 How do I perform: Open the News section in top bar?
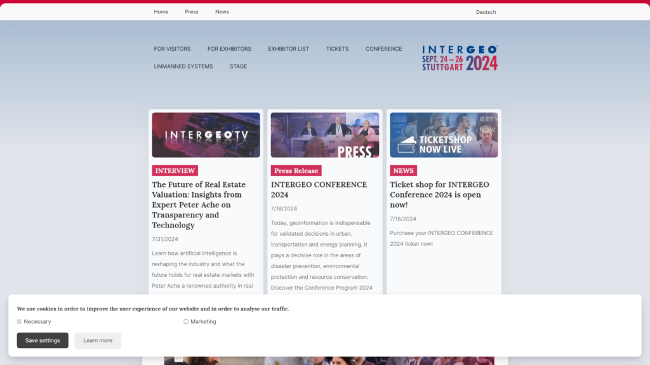click(222, 12)
